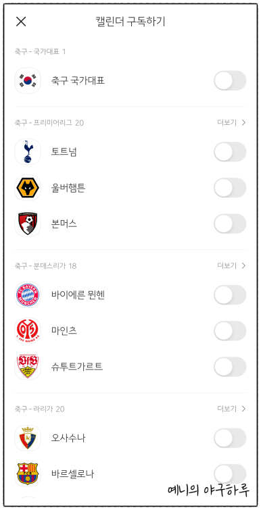Enable the 축구 국가대표 subscription toggle
The image size is (261, 510).
pyautogui.click(x=230, y=80)
